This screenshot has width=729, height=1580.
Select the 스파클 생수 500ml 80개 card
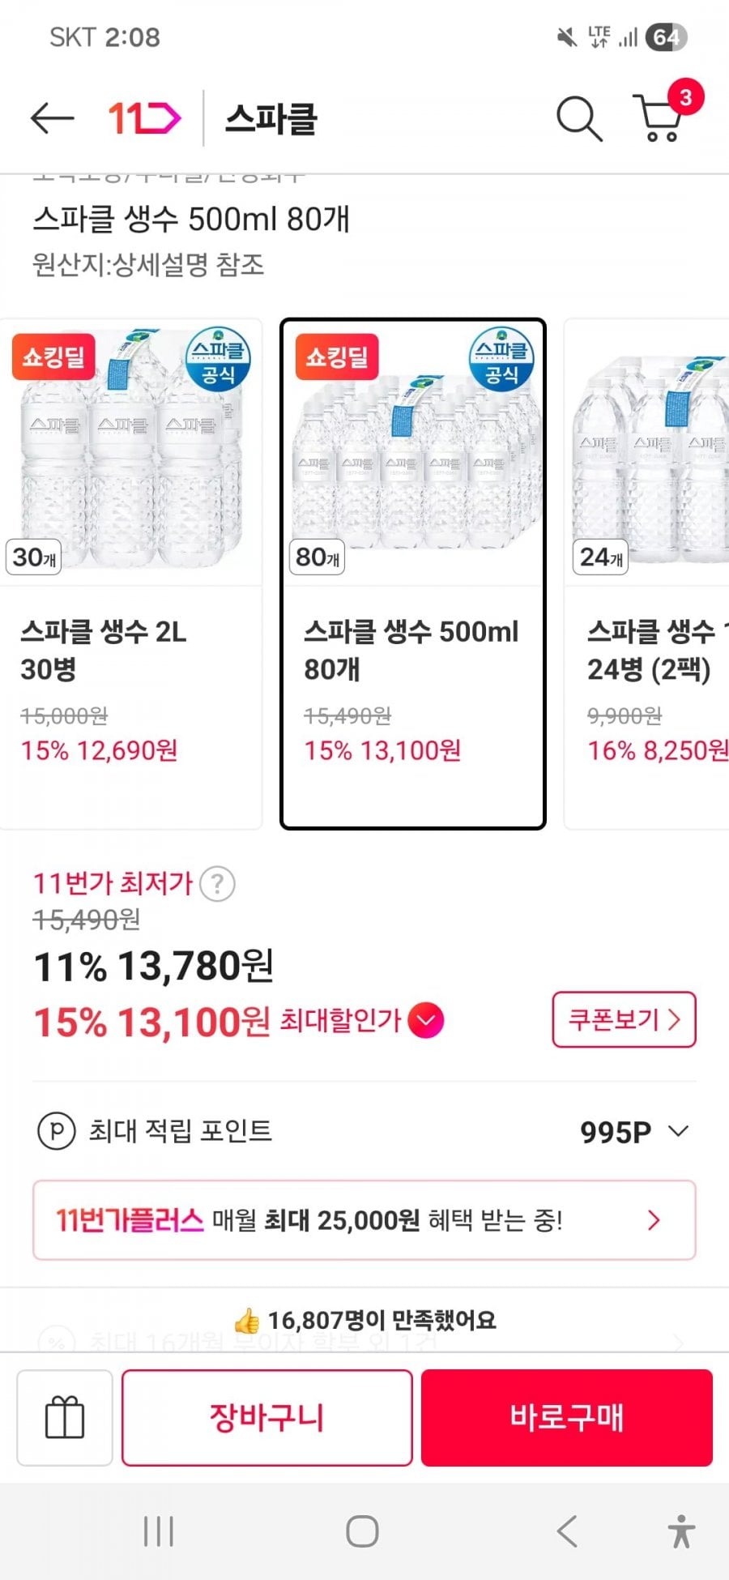413,574
